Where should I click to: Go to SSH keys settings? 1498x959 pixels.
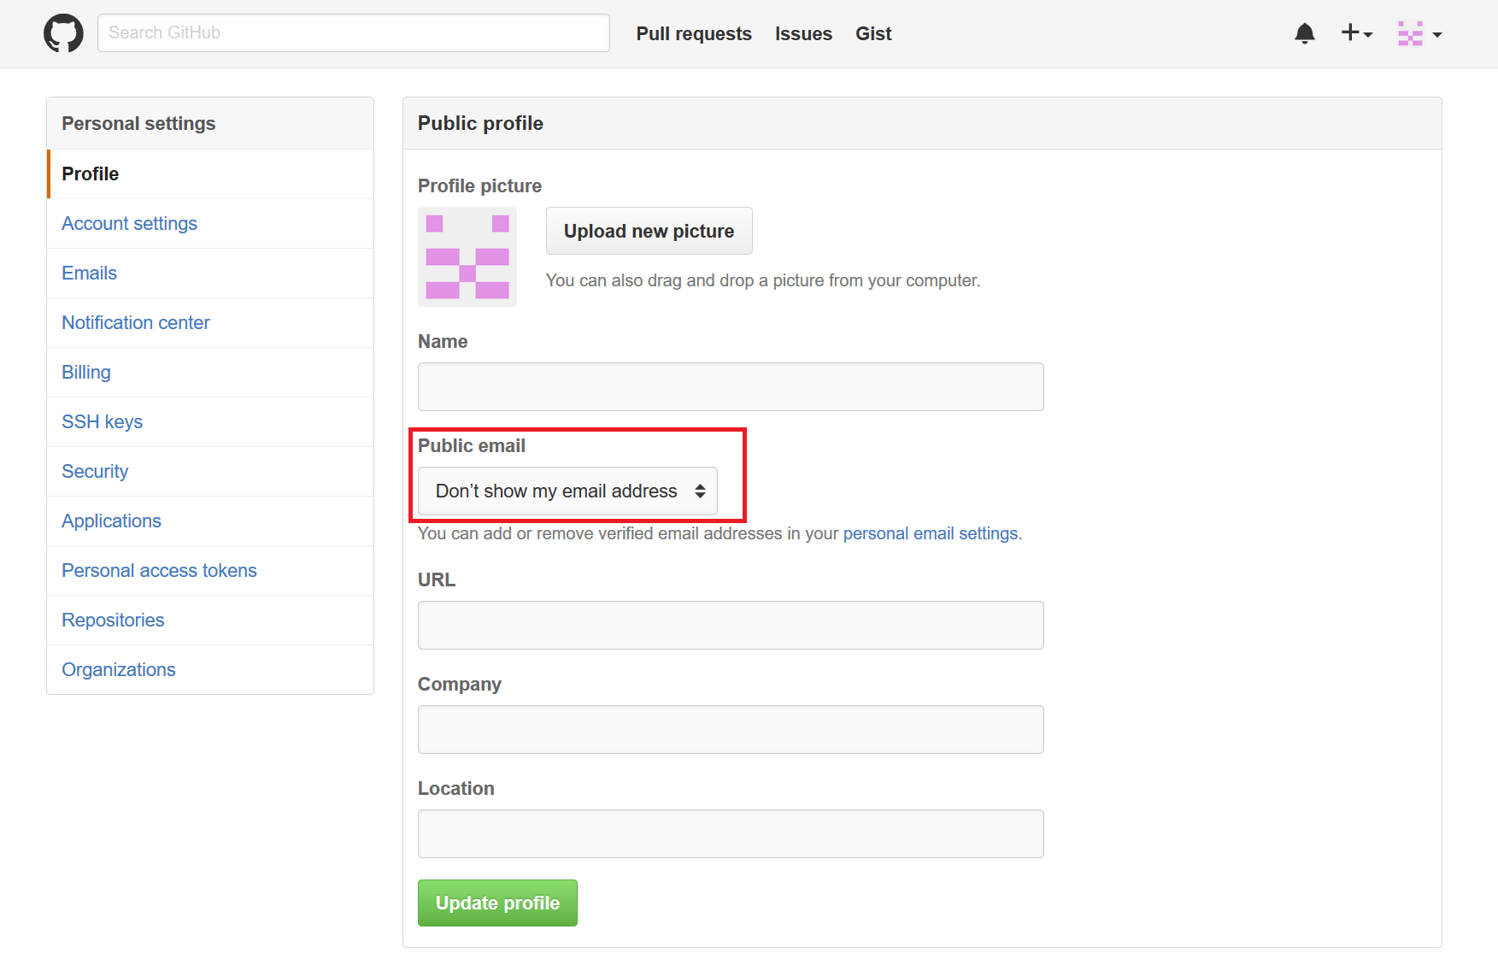(210, 421)
